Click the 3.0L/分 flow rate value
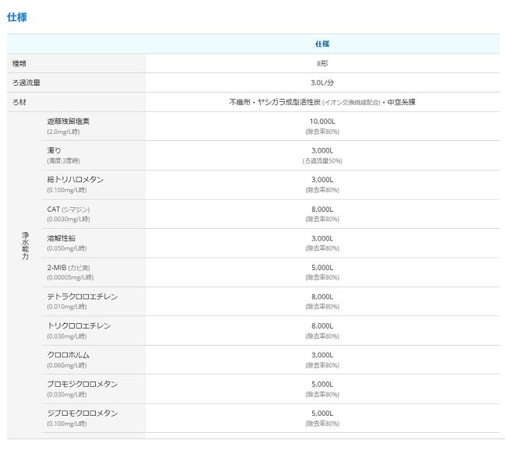This screenshot has height=450, width=506. coord(322,83)
